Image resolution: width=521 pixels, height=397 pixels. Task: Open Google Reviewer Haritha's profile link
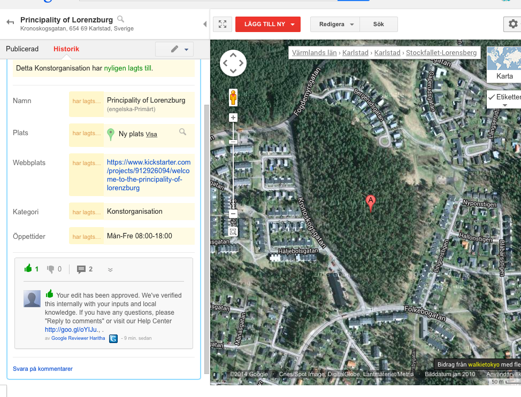point(78,338)
